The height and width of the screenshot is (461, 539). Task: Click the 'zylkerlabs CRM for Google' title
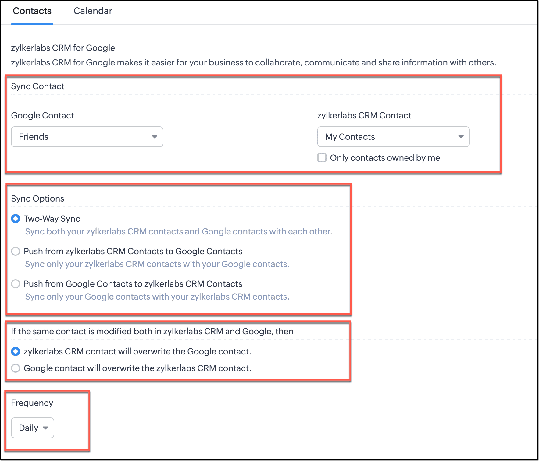[63, 48]
